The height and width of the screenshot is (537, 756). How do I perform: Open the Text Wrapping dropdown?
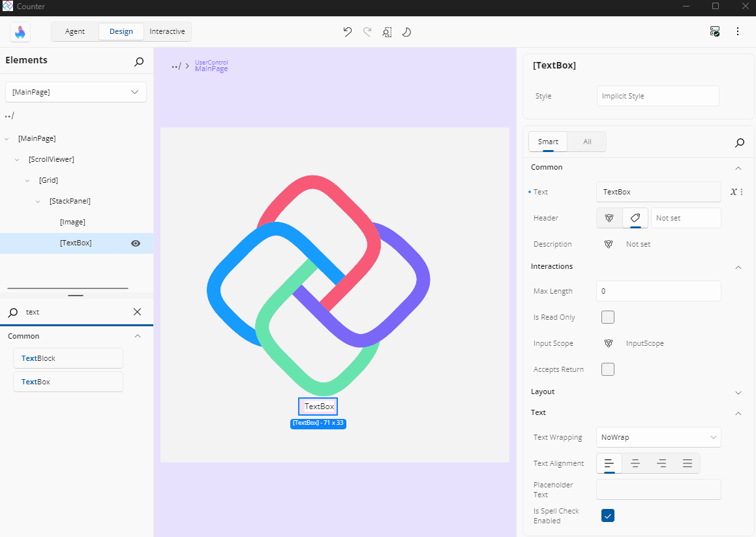658,437
